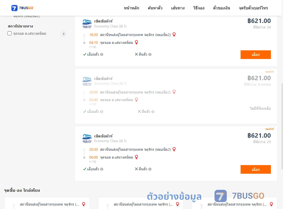The width and height of the screenshot is (283, 209).
Task: Go to หน้าหลัก in the menu
Action: (131, 8)
